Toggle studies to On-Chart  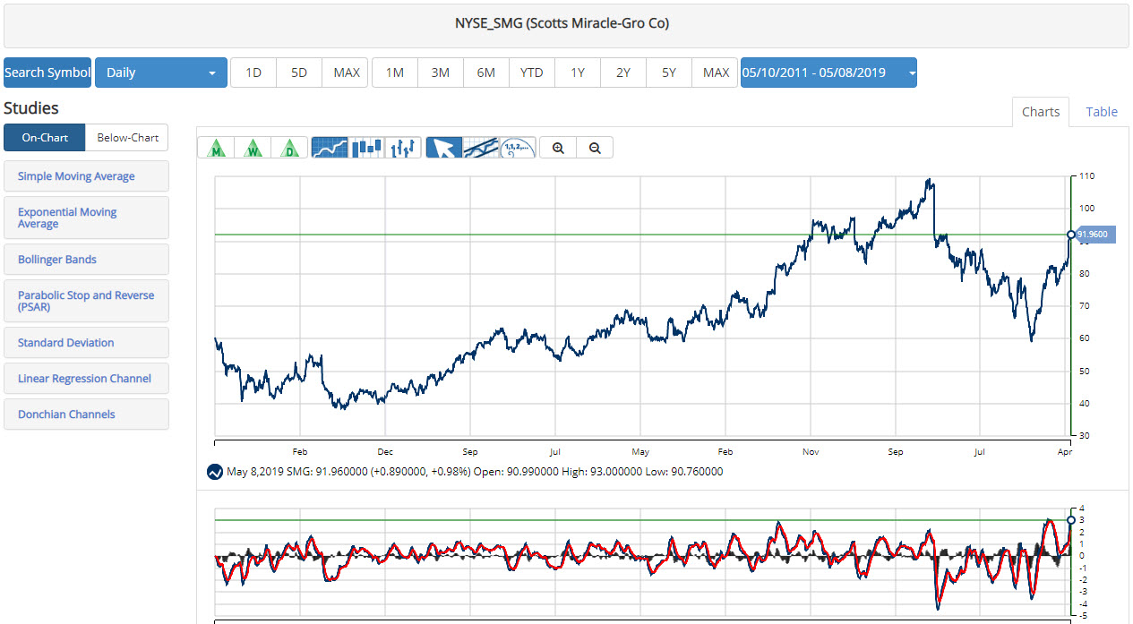coord(45,138)
